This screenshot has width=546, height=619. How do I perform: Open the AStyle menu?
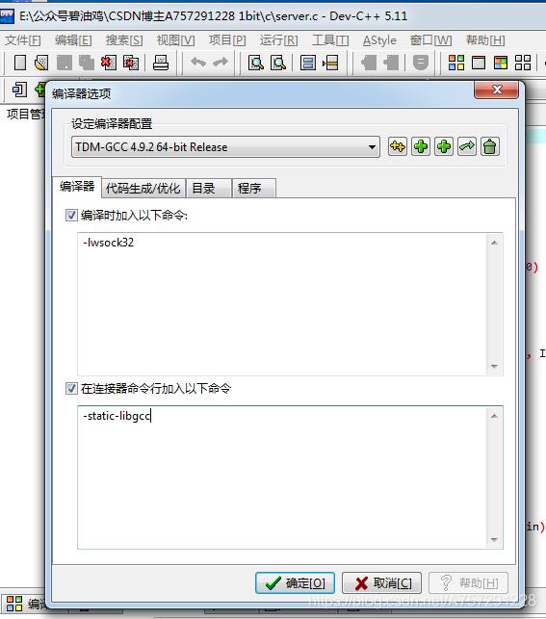[x=379, y=40]
